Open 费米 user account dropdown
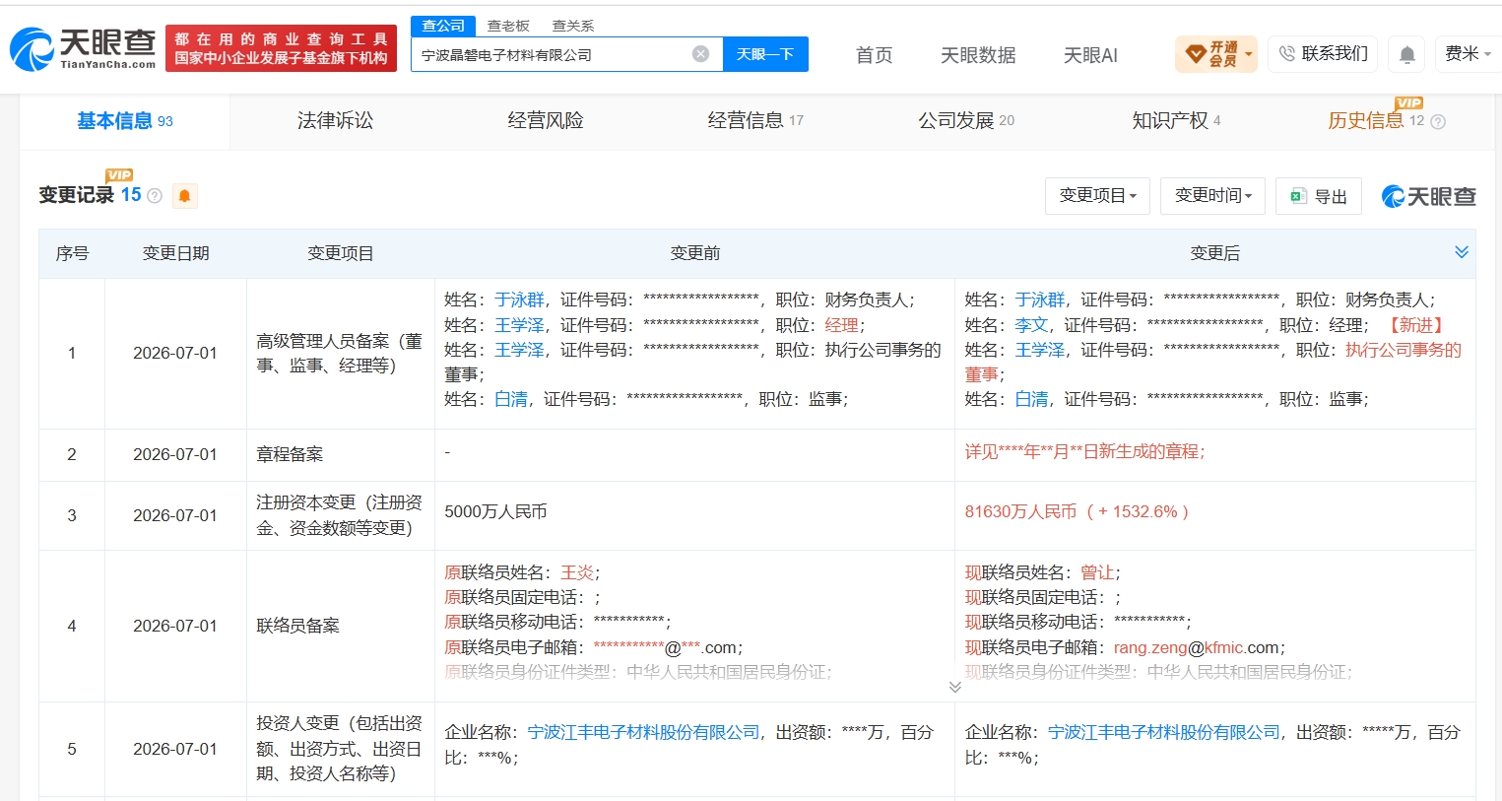Image resolution: width=1502 pixels, height=801 pixels. 1467,54
